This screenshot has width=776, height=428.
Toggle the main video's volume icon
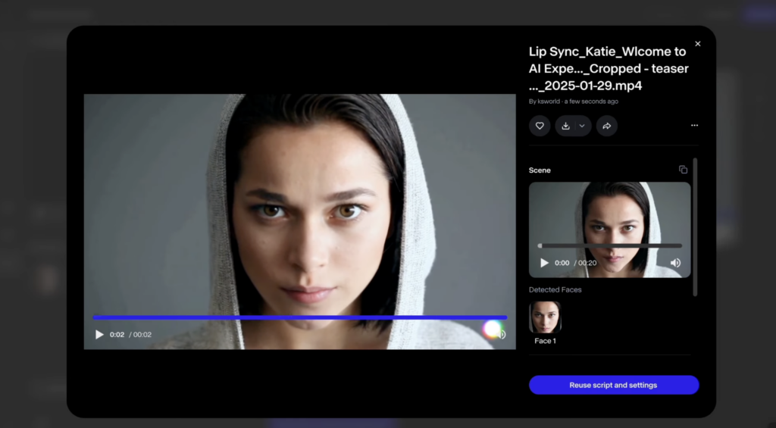(500, 334)
